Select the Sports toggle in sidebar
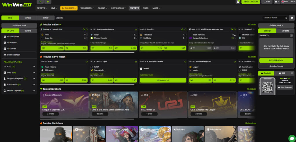The height and width of the screenshot is (142, 296). point(28,31)
